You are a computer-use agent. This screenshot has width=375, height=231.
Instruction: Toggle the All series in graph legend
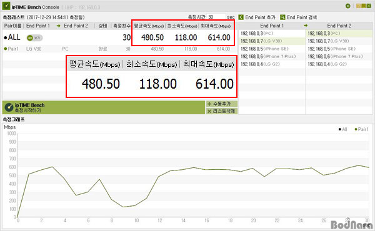point(342,129)
